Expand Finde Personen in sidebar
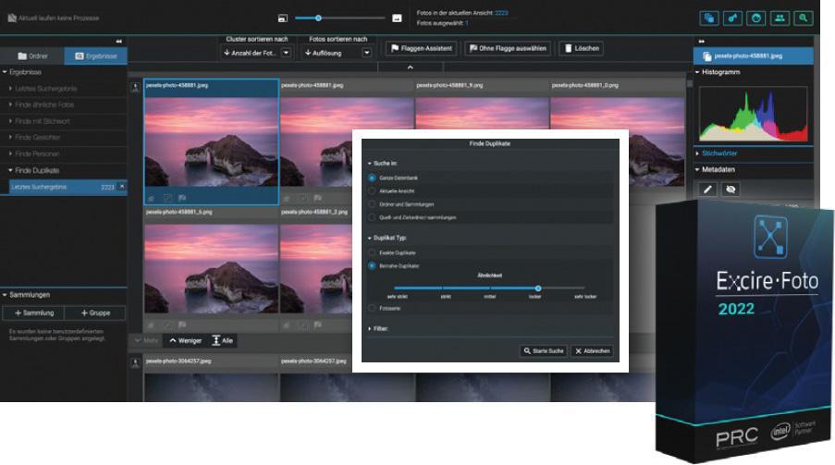 [10, 153]
